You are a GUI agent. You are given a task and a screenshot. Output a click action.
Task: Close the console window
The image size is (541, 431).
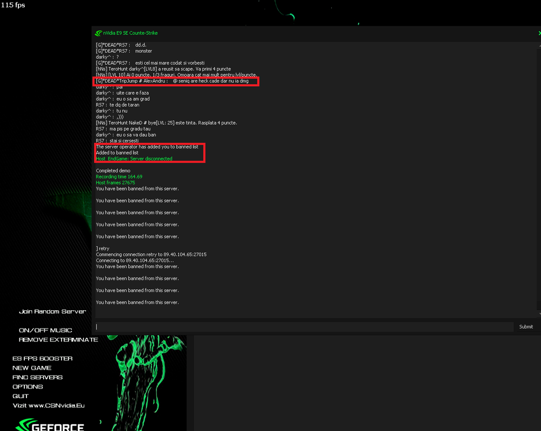[539, 33]
